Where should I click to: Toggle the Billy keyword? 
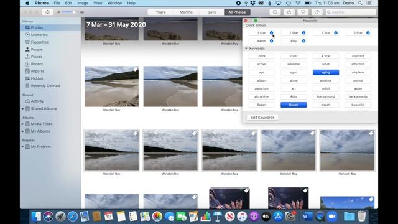tap(294, 41)
